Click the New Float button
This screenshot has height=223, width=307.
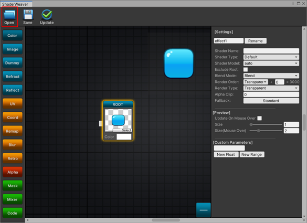click(x=226, y=154)
